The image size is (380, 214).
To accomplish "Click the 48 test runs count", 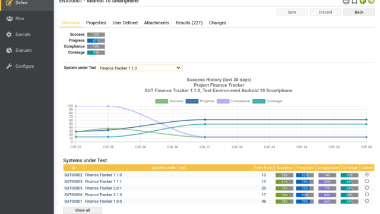I will pyautogui.click(x=264, y=201).
